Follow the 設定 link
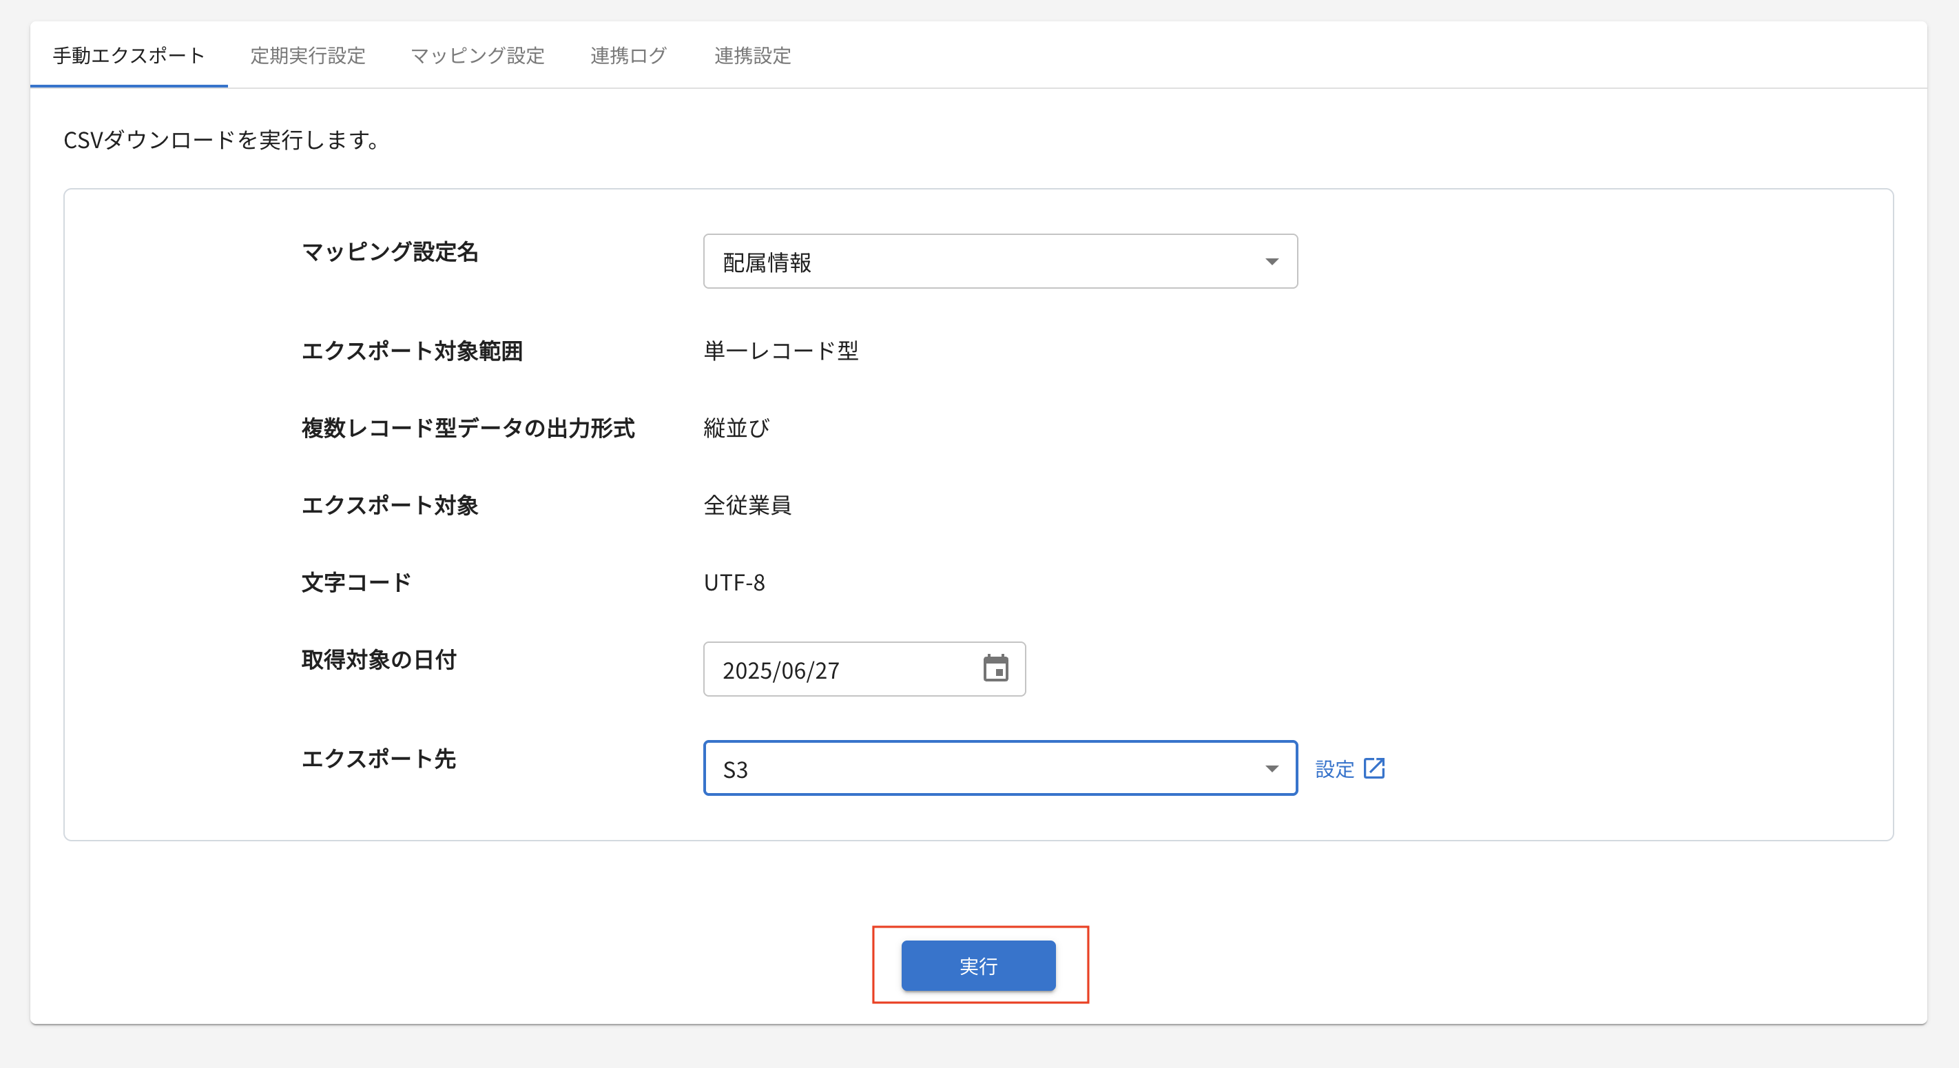 1335,769
